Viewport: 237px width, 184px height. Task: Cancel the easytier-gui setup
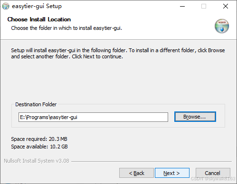[x=213, y=173]
